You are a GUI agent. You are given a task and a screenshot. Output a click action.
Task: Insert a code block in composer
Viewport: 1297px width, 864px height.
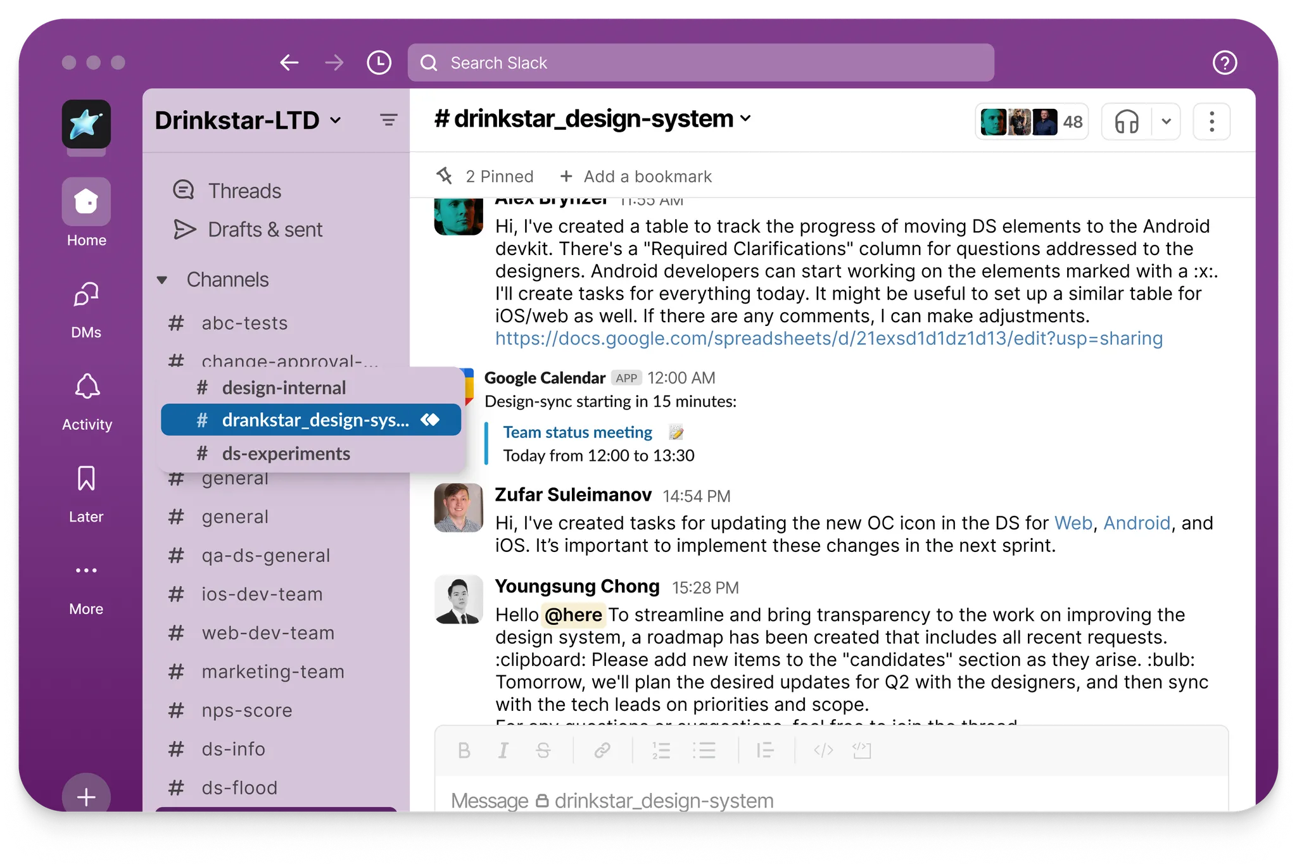pos(862,751)
